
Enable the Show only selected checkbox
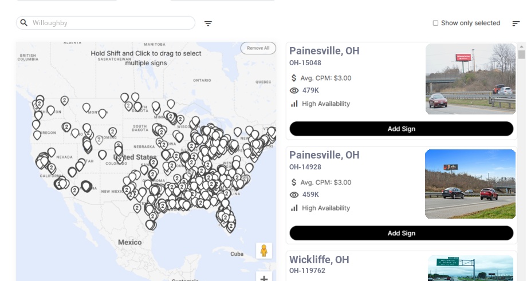tap(435, 23)
